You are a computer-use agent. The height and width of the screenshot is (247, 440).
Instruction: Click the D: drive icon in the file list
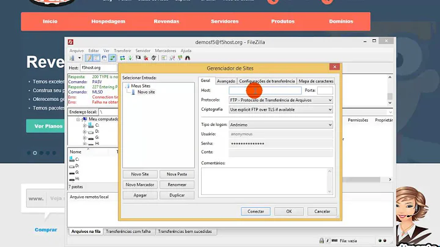[72, 166]
